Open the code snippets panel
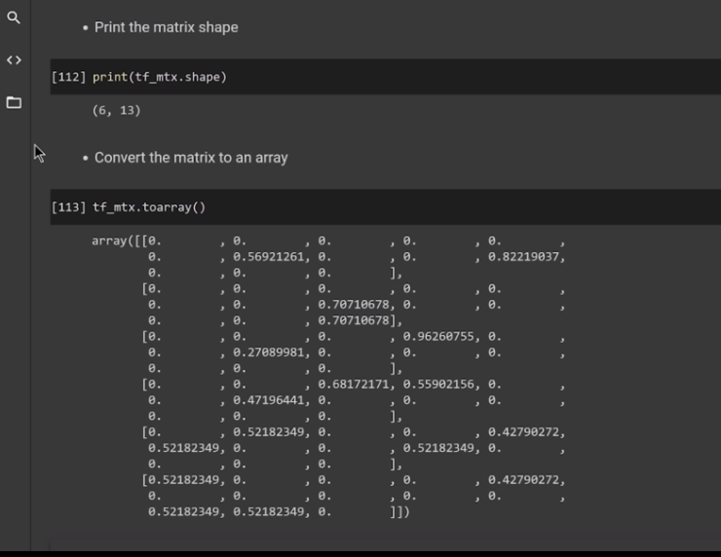721x557 pixels. coord(14,60)
